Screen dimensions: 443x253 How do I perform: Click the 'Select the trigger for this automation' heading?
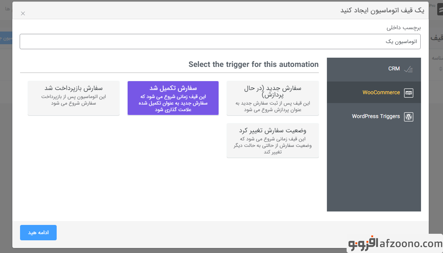(253, 64)
